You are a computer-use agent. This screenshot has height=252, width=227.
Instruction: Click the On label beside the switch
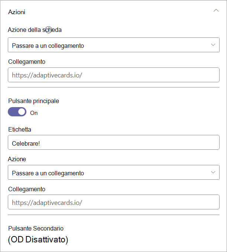[x=34, y=113]
